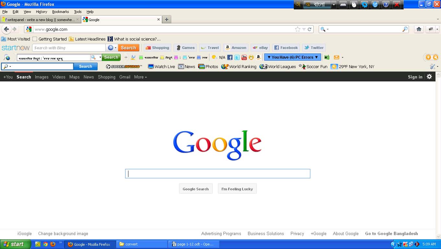Click Avro web globe icon

(375, 5)
